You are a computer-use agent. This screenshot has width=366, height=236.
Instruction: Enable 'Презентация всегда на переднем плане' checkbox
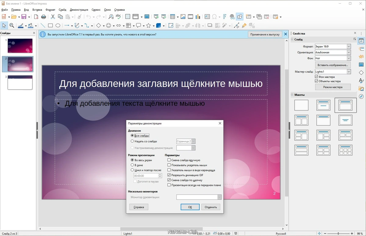coord(169,185)
